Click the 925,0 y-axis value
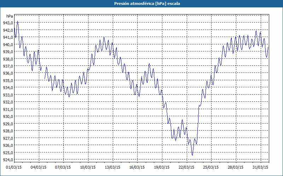This screenshot has height=176, width=283. (8, 152)
